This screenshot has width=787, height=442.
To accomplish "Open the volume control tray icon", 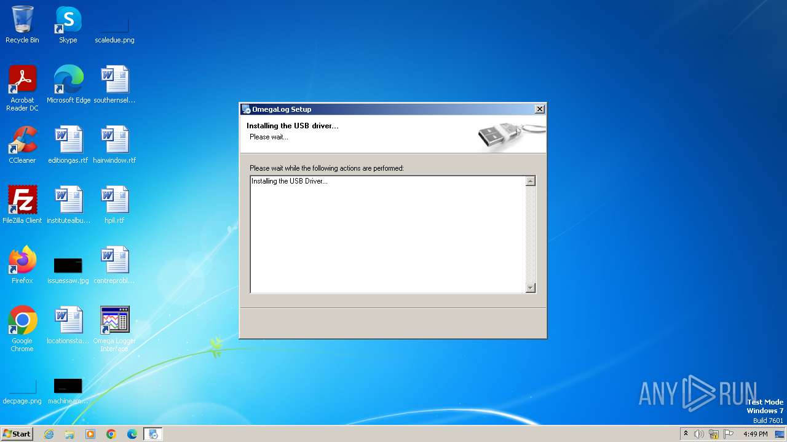I will point(699,434).
